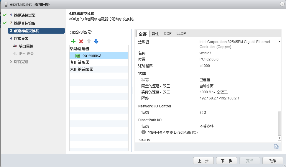Remove selected adapter with red X icon

(x=81, y=41)
